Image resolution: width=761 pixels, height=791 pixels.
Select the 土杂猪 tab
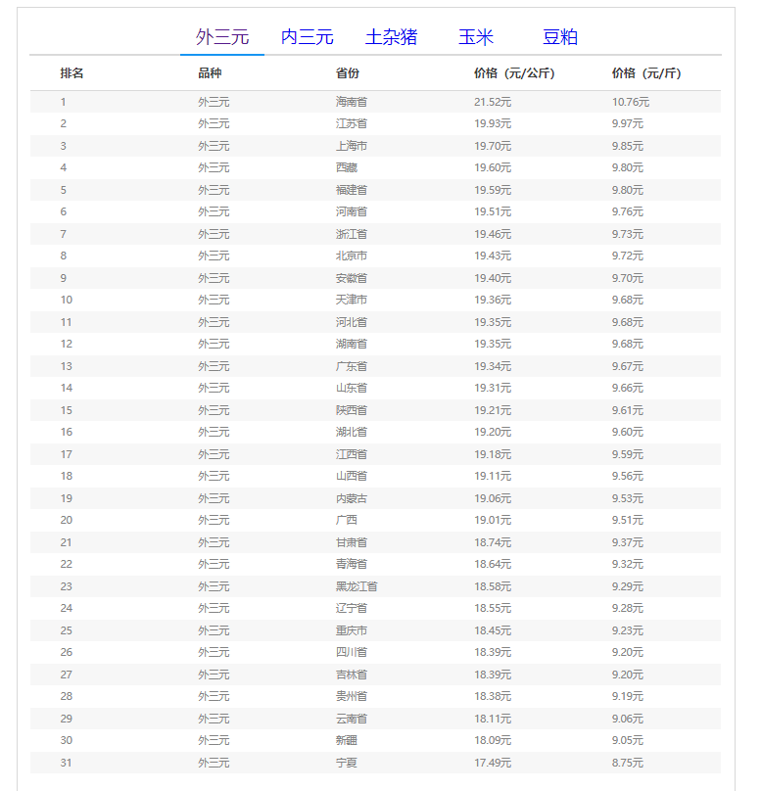pos(391,37)
